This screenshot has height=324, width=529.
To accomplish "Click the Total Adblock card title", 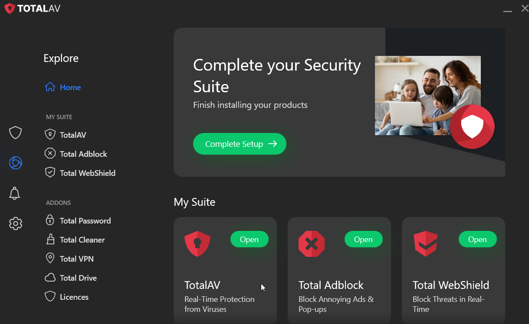I will [331, 285].
